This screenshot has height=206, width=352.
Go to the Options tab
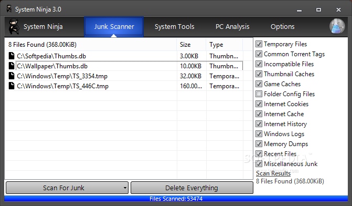pos(282,26)
